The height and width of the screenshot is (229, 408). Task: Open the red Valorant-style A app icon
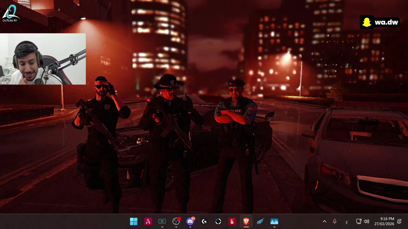pos(148,221)
